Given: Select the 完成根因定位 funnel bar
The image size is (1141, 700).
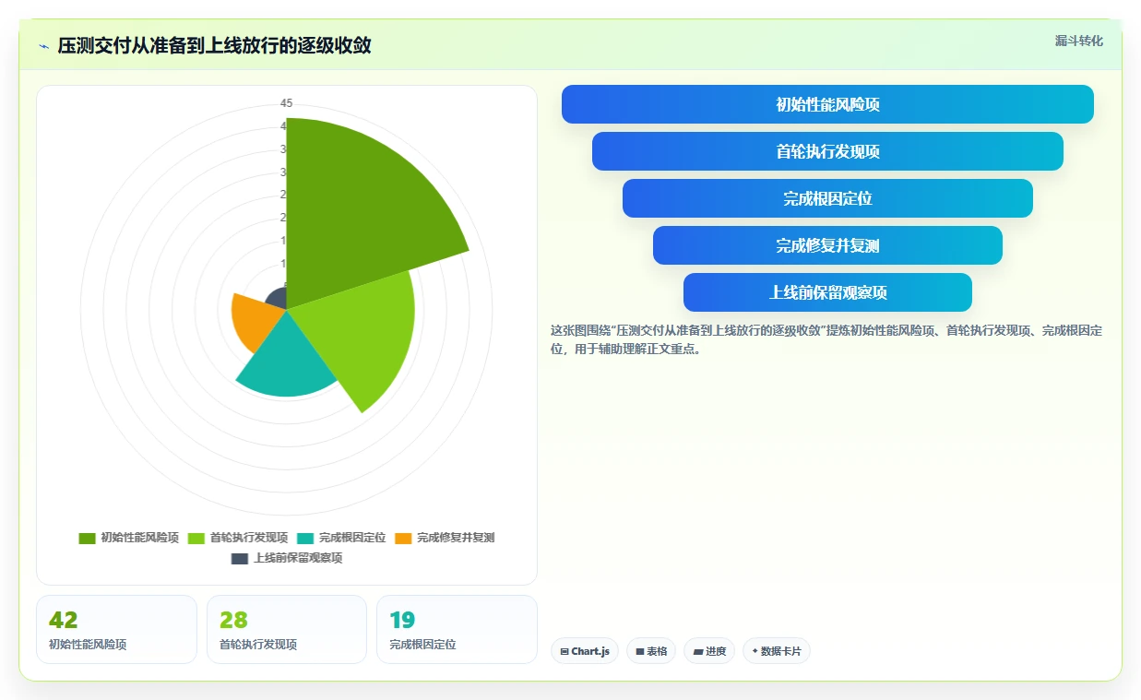Looking at the screenshot, I should point(827,198).
